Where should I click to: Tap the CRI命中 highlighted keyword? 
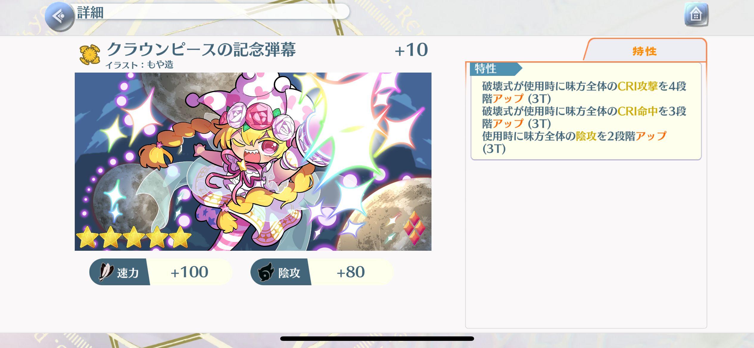[638, 111]
